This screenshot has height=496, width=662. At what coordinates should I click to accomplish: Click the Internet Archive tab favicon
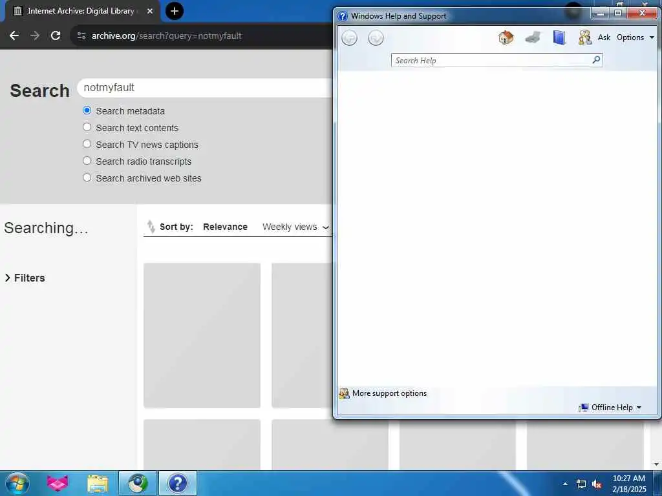pyautogui.click(x=17, y=11)
